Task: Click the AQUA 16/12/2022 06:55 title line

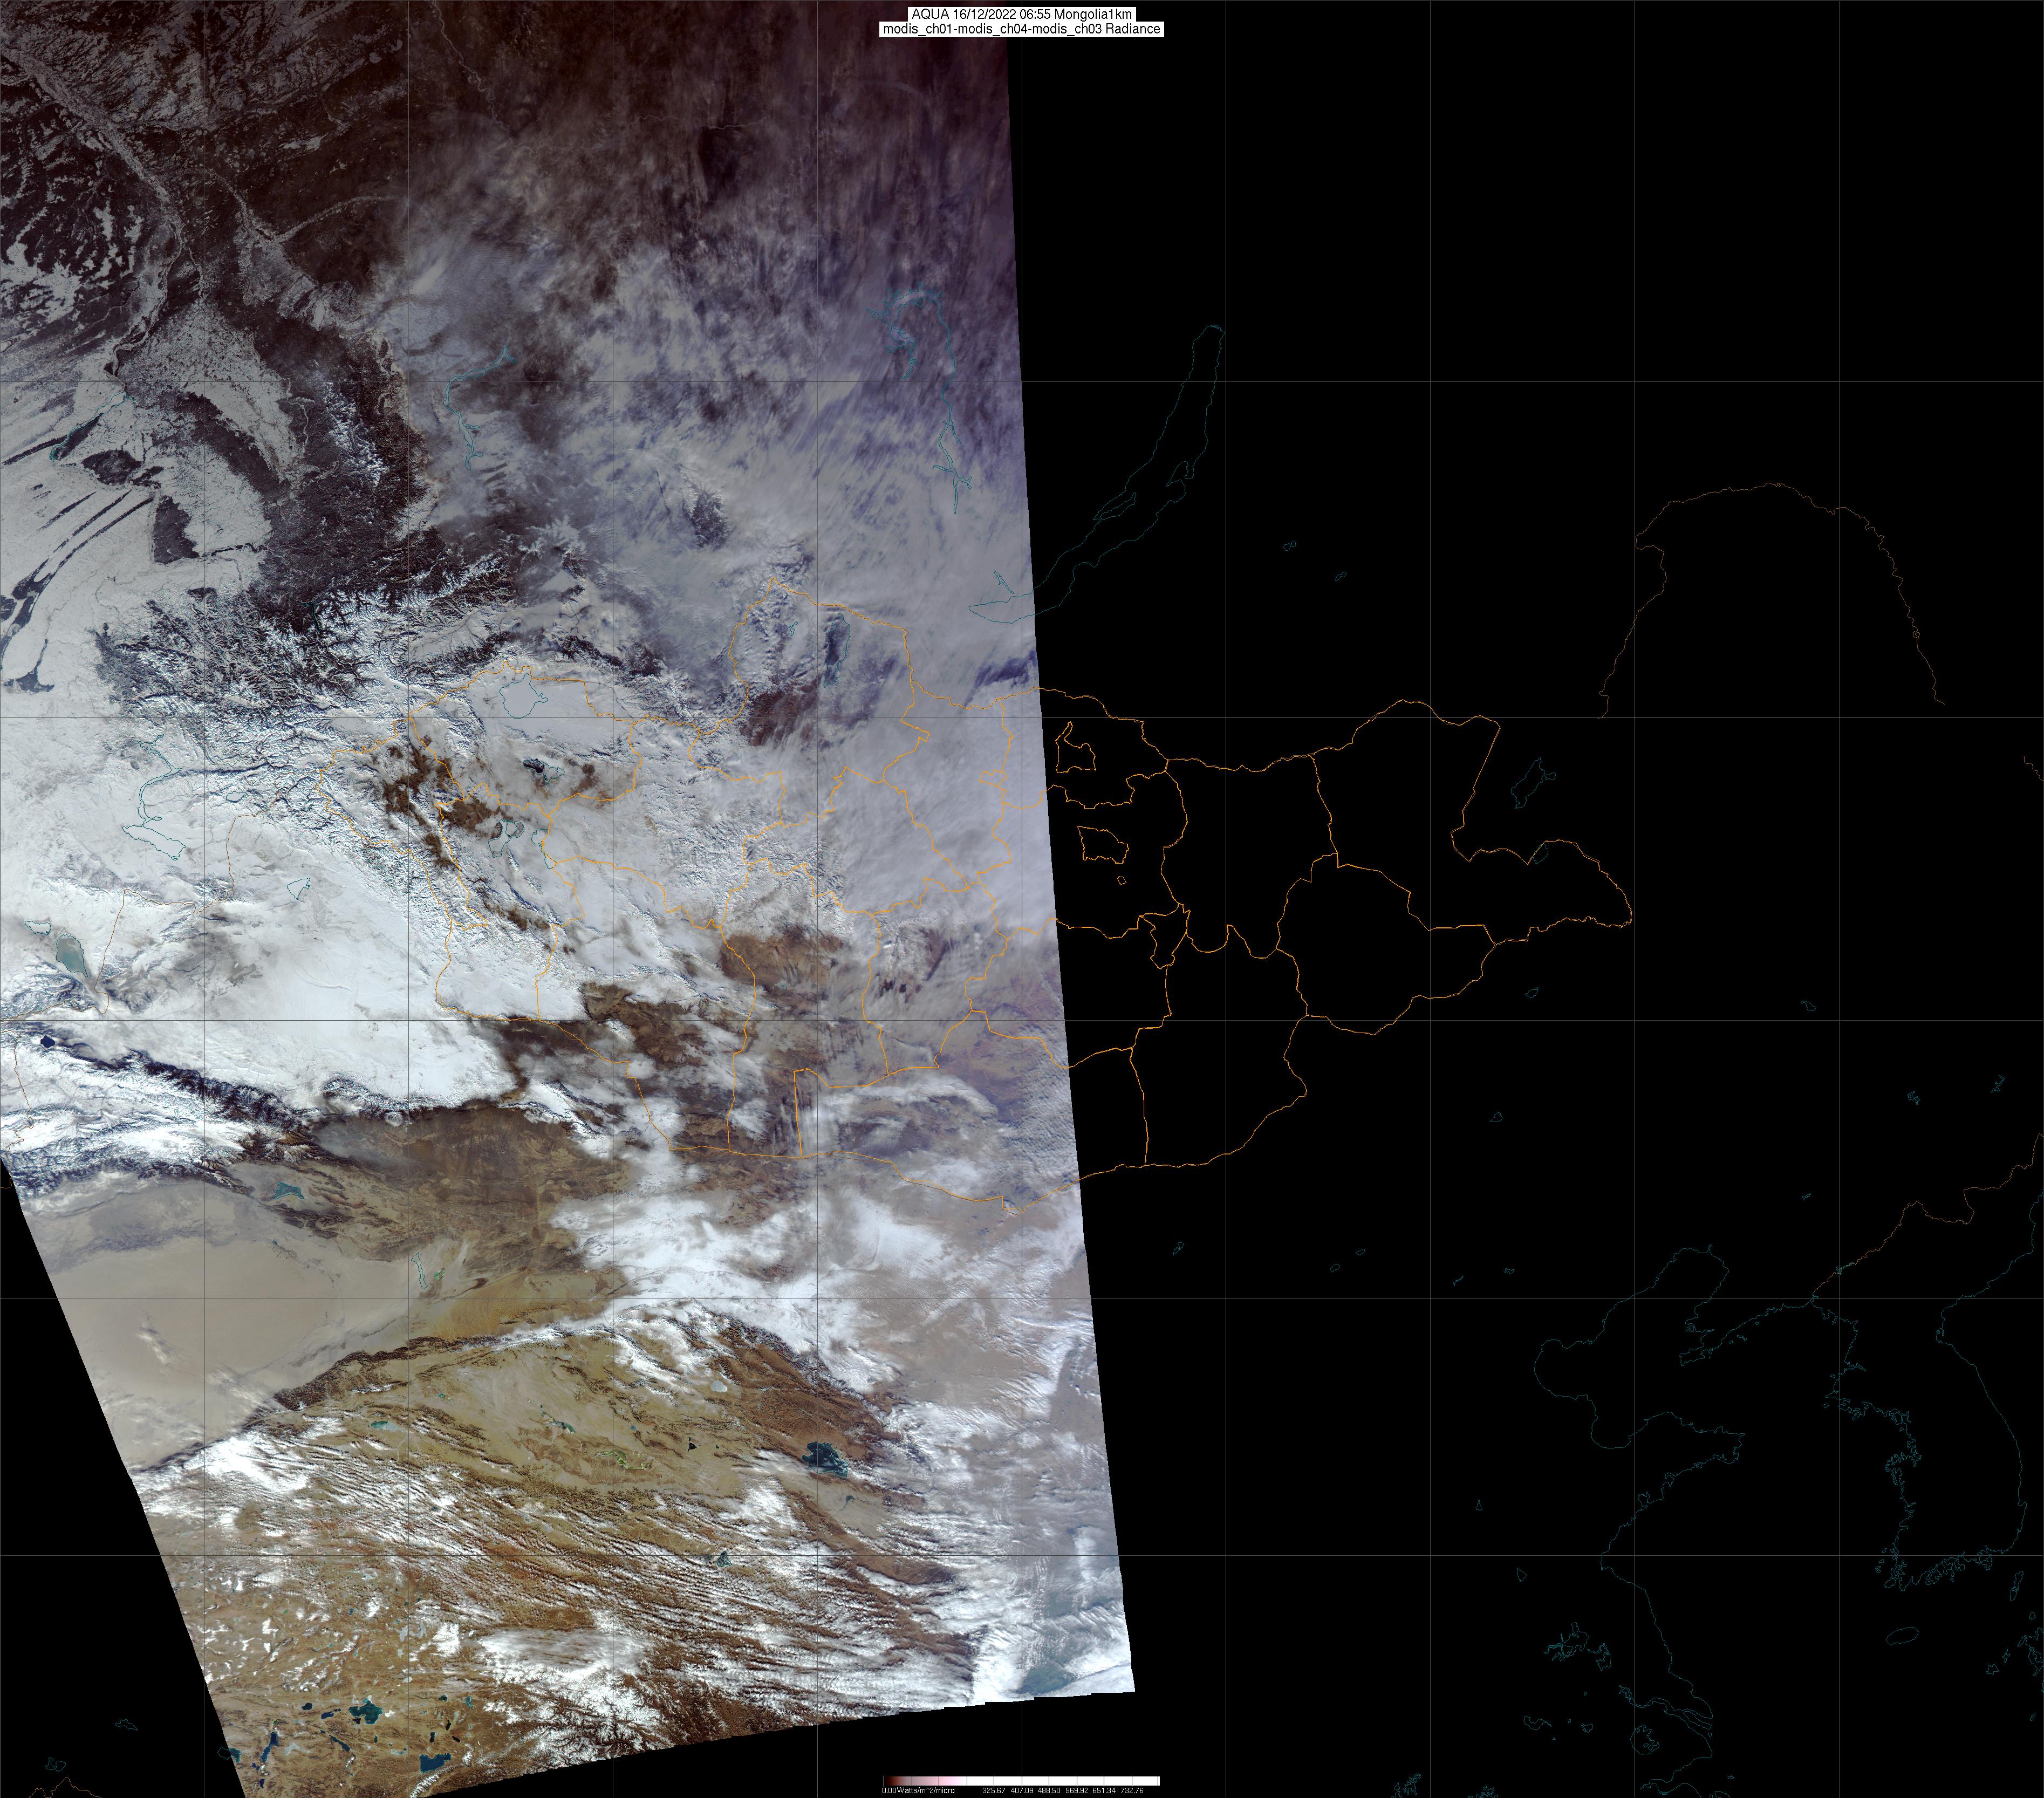Action: tap(1021, 14)
